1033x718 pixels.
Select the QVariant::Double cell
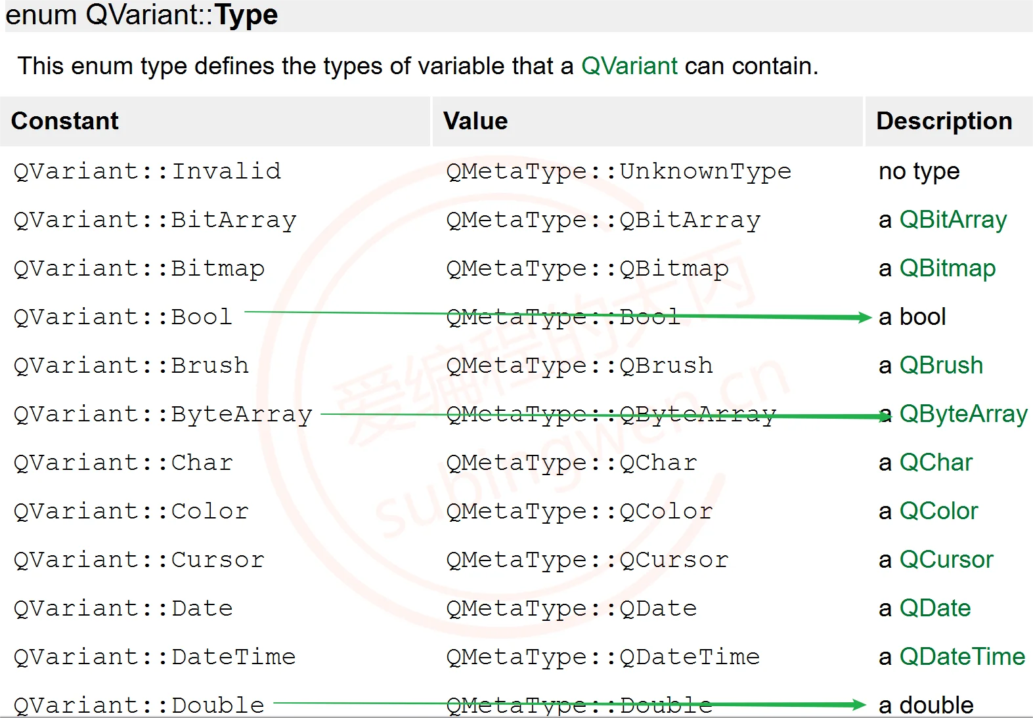pyautogui.click(x=139, y=706)
